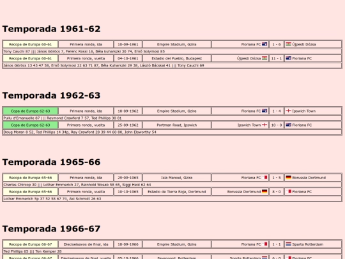
Task: Click the scorers line Ted Phillips 65 ||| Ton Kemper 28
Action: tap(172, 251)
